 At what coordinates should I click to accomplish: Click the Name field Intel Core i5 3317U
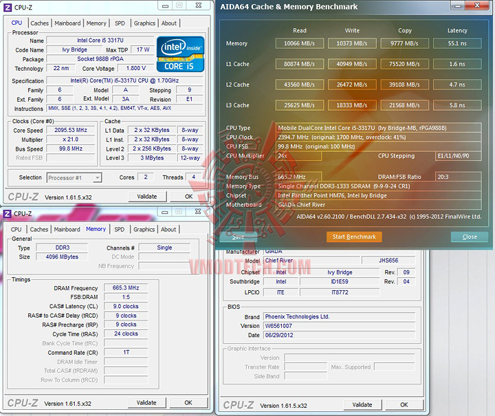pos(100,41)
